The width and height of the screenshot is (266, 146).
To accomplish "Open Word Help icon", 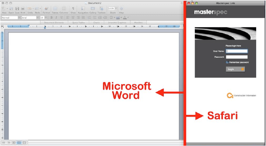I will [121, 9].
